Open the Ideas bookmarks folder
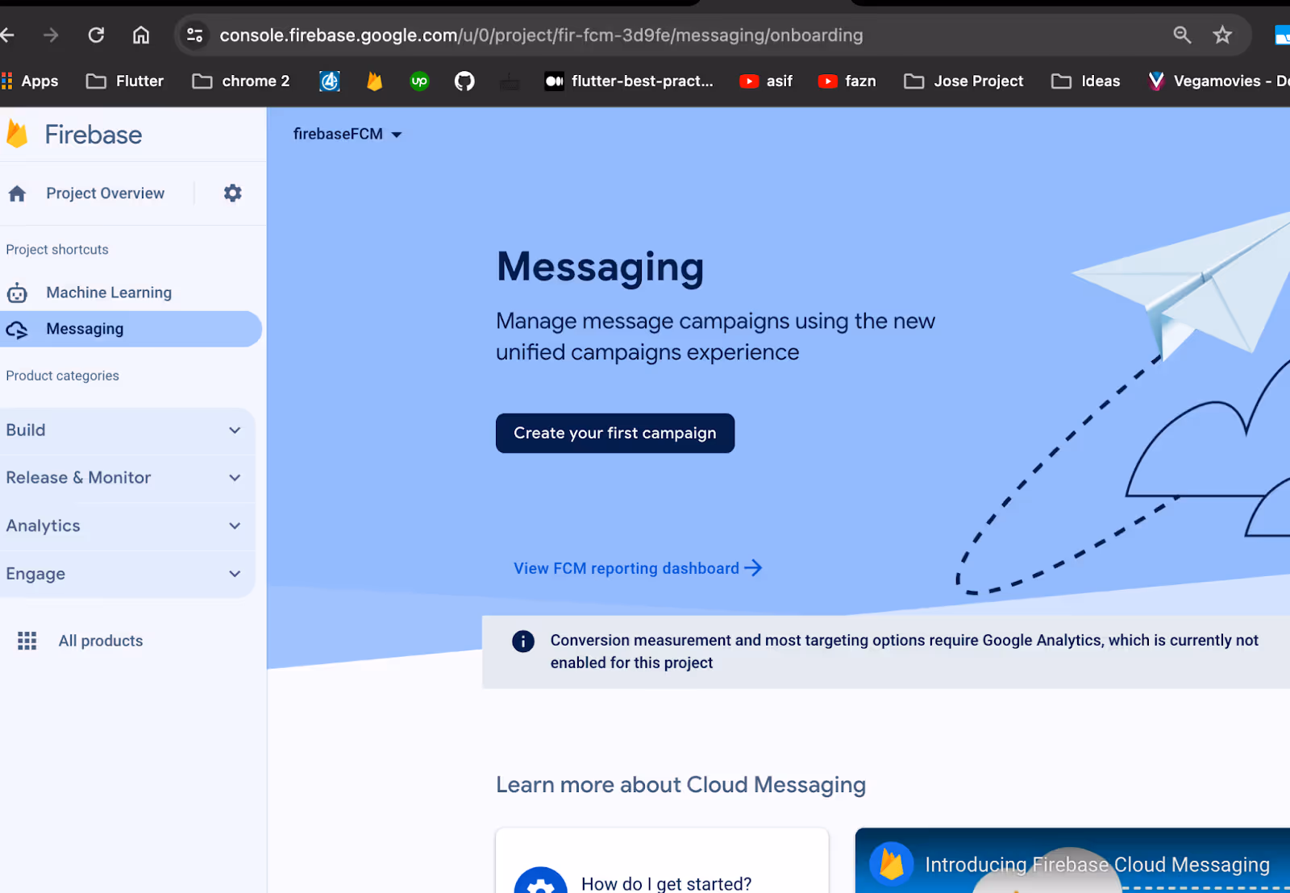This screenshot has width=1290, height=893. pos(1085,81)
